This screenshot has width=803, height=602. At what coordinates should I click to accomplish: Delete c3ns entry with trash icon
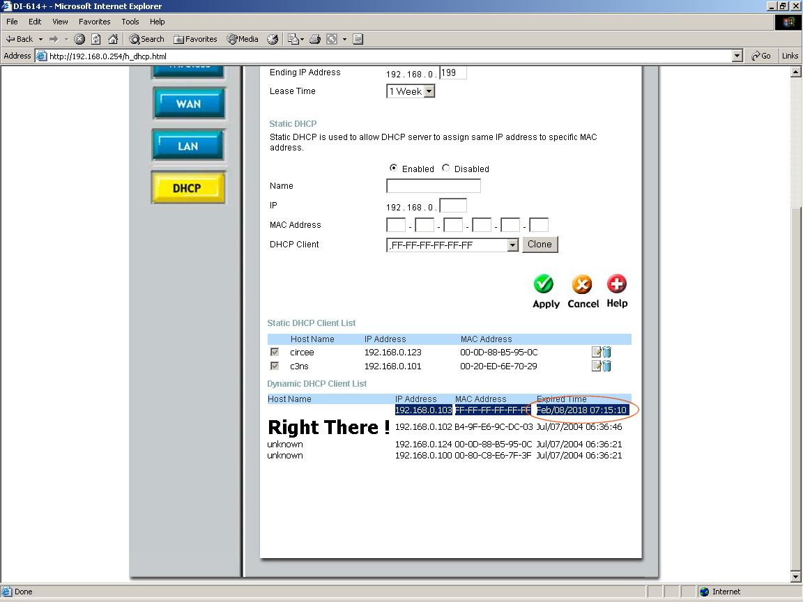(607, 366)
